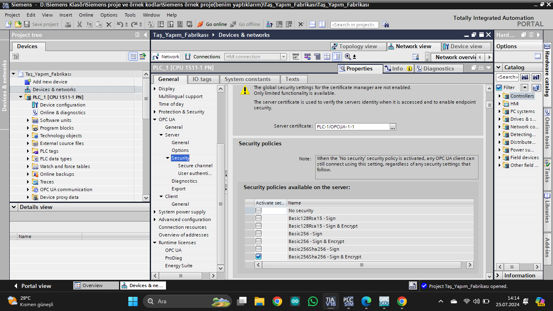This screenshot has width=553, height=311.
Task: Uncheck Basic256Sha256 - Sign & Encrypt checkbox
Action: click(258, 257)
